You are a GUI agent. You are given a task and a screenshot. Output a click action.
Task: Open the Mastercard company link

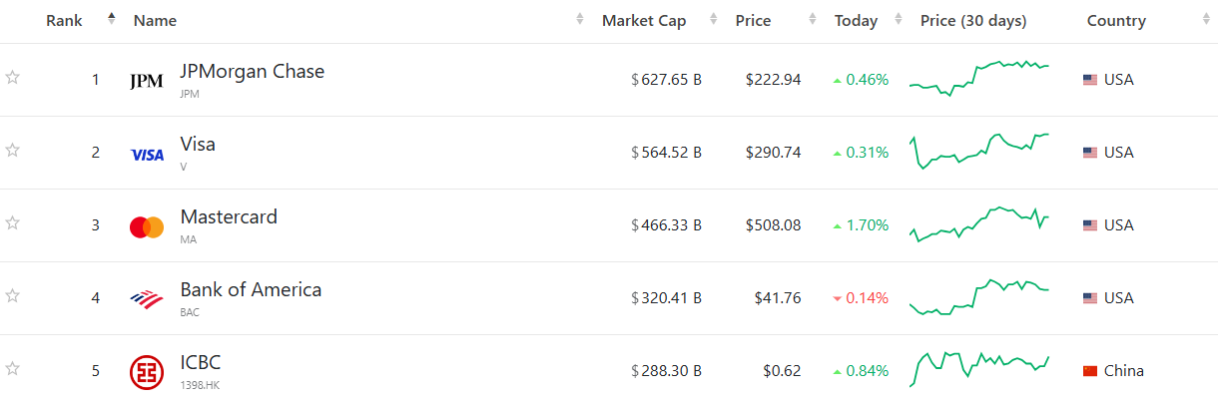pos(229,216)
